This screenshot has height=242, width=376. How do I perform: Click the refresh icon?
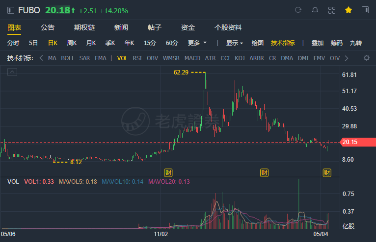[298, 10]
